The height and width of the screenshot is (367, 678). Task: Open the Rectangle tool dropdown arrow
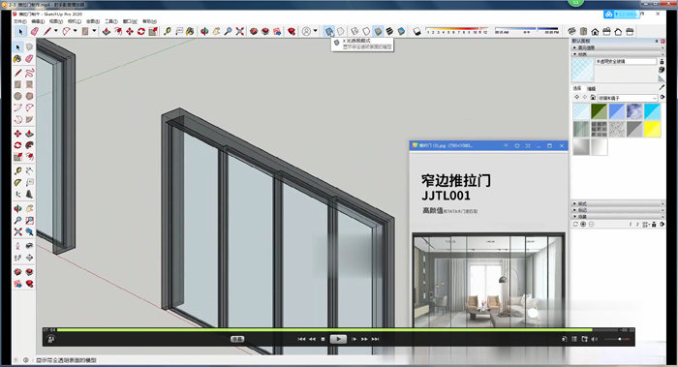click(94, 31)
